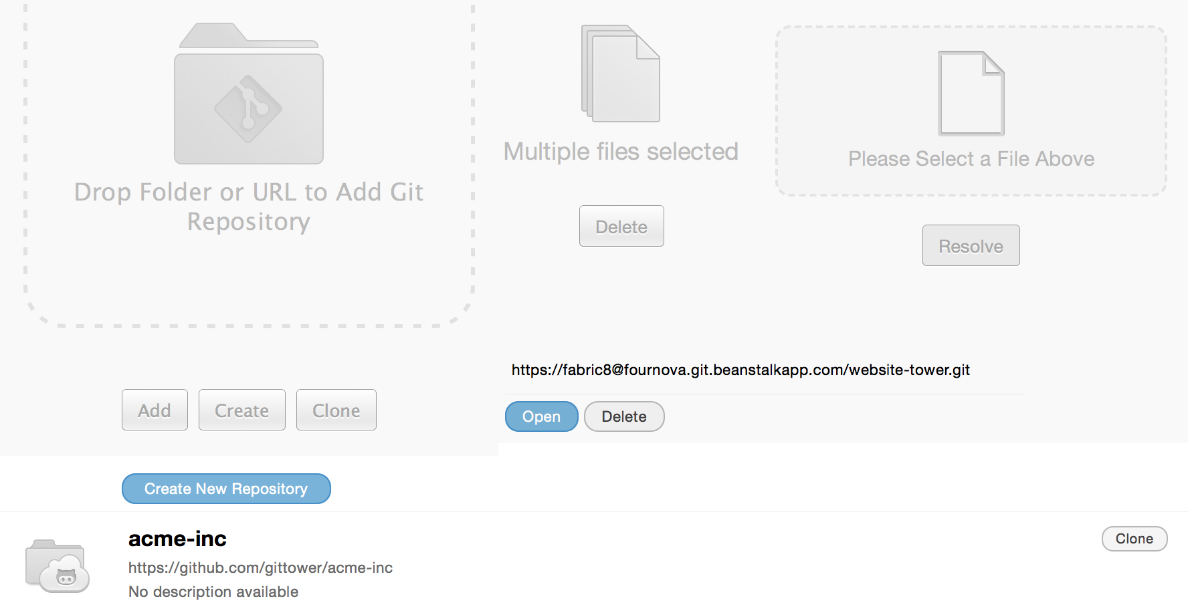Click the GitHub cloud folder icon

pos(58,566)
